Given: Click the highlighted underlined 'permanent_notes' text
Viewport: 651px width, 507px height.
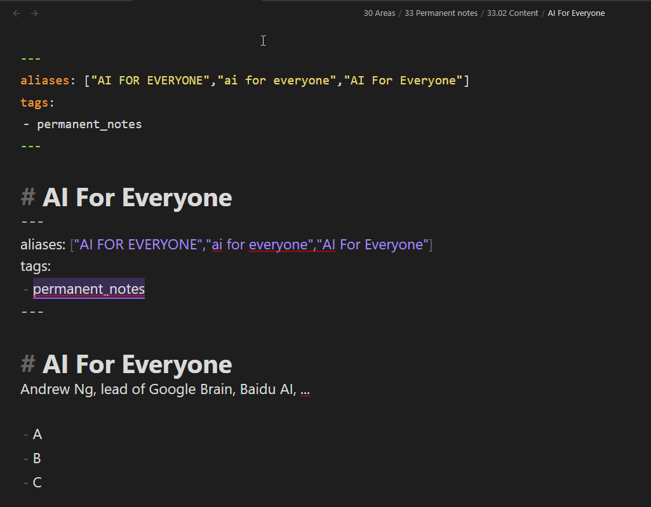Looking at the screenshot, I should pyautogui.click(x=89, y=289).
